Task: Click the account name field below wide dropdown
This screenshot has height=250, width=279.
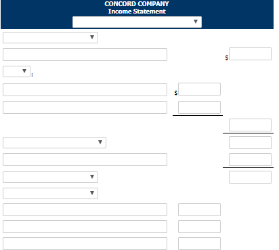Action: (x=85, y=159)
